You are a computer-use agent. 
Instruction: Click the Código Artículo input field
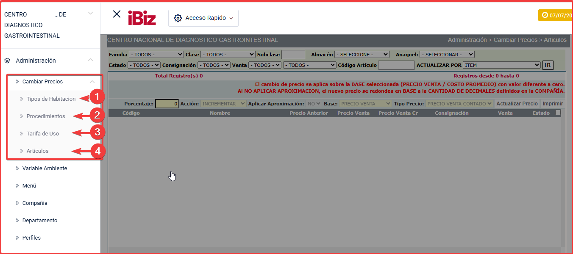click(396, 65)
